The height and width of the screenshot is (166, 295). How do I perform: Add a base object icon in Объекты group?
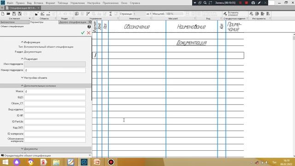[42, 14]
